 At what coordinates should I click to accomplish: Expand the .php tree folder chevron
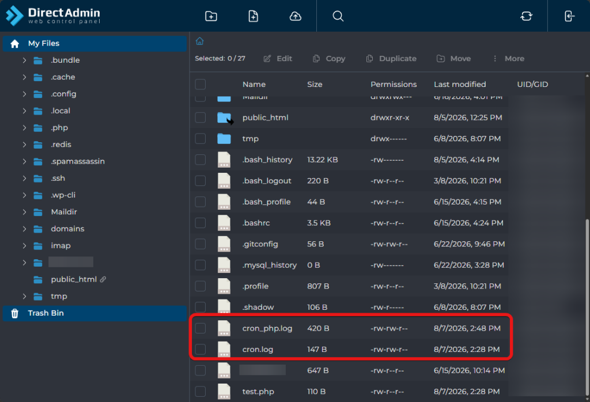(x=24, y=128)
